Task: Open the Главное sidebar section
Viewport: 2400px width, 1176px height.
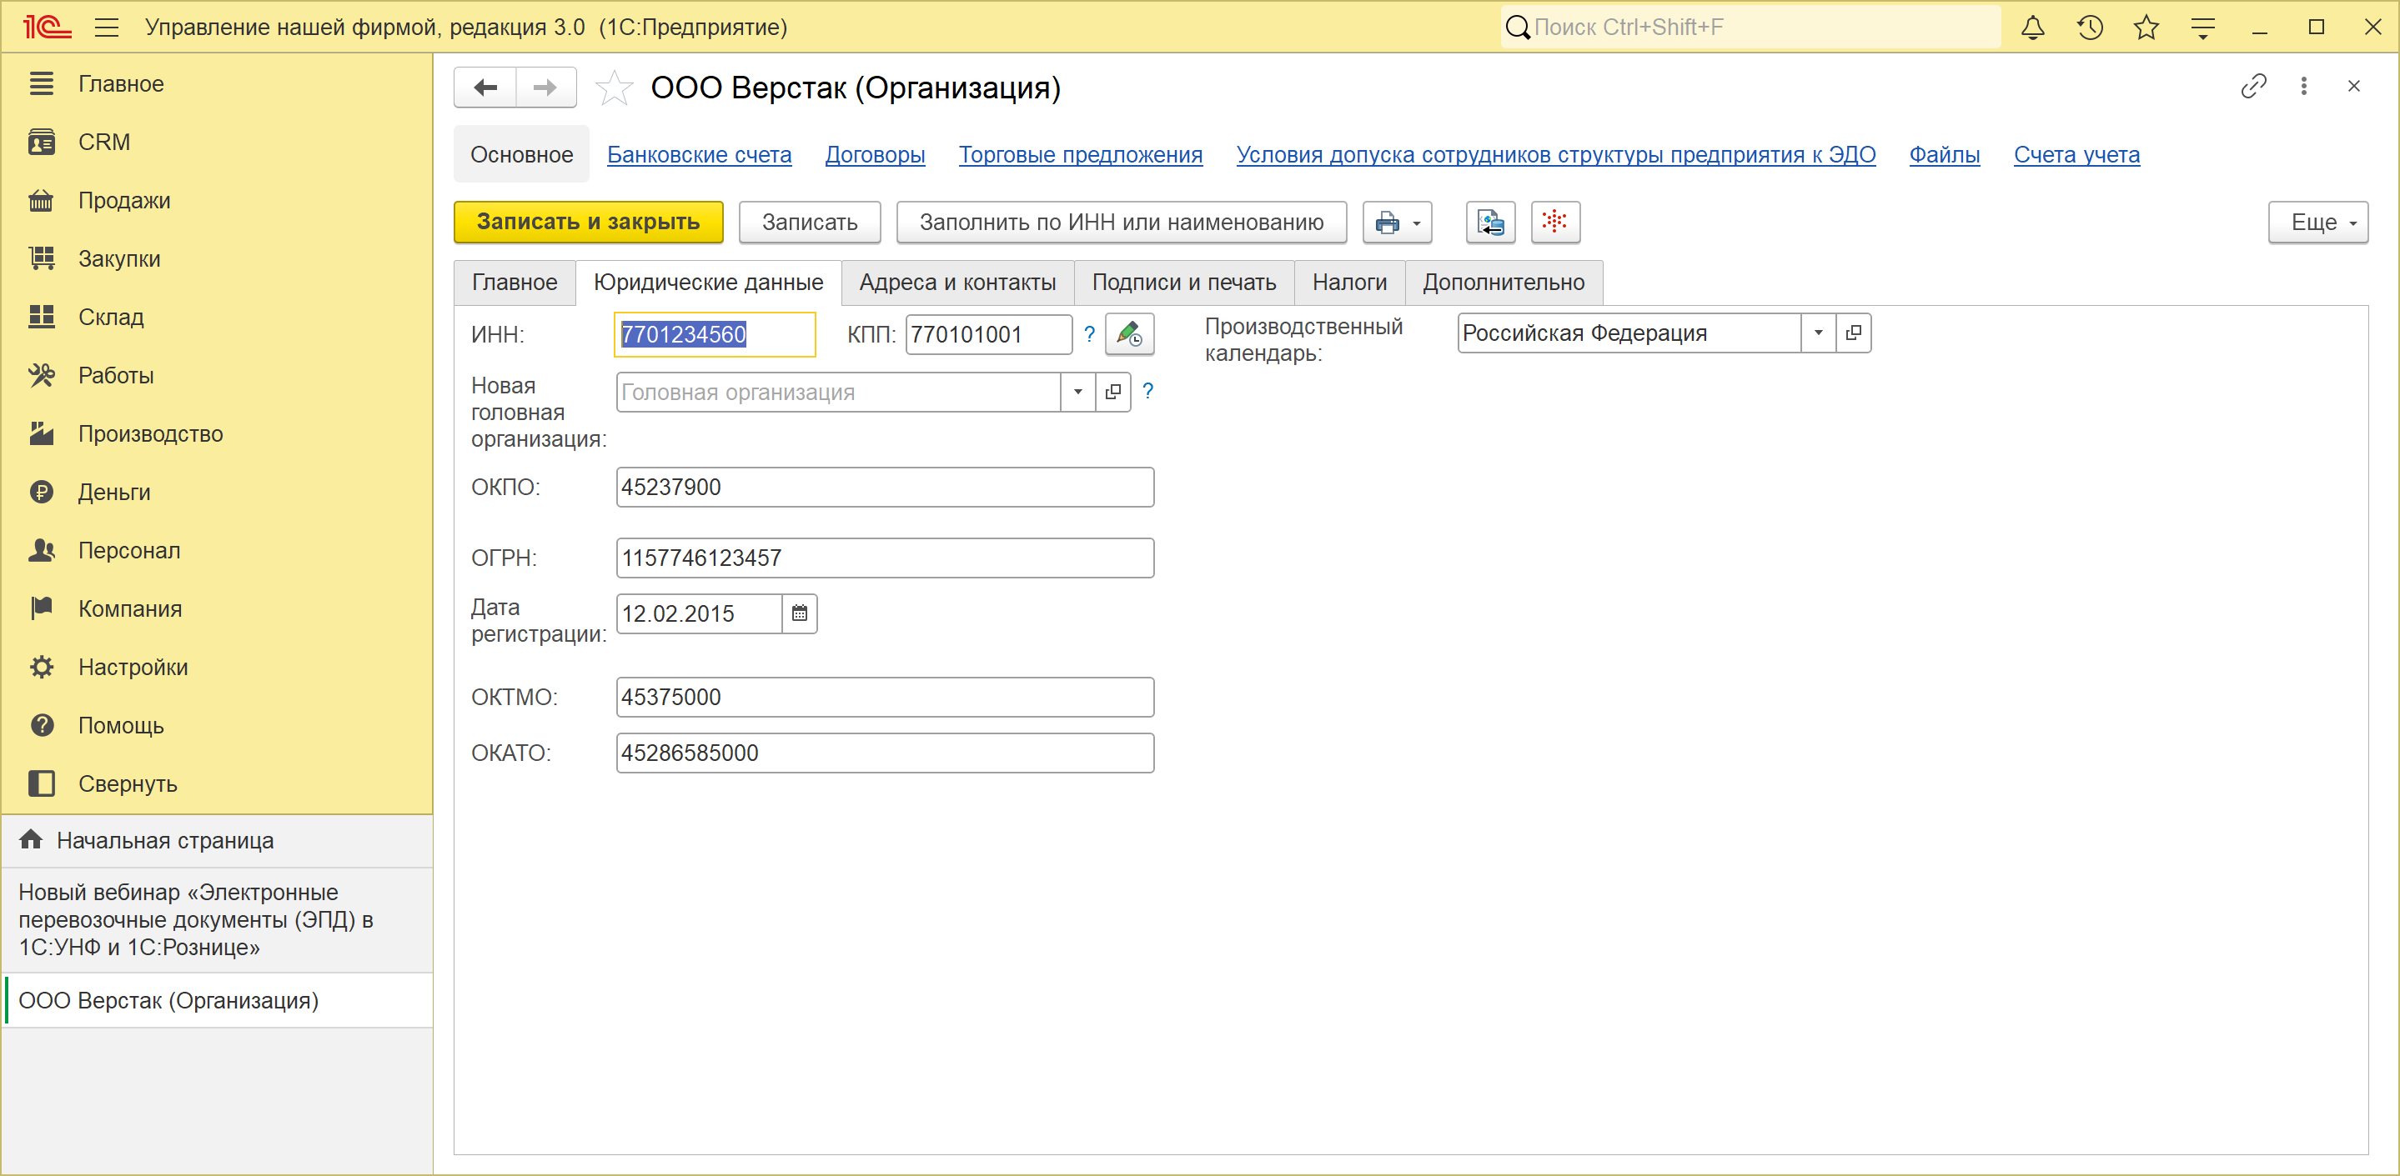Action: point(217,84)
